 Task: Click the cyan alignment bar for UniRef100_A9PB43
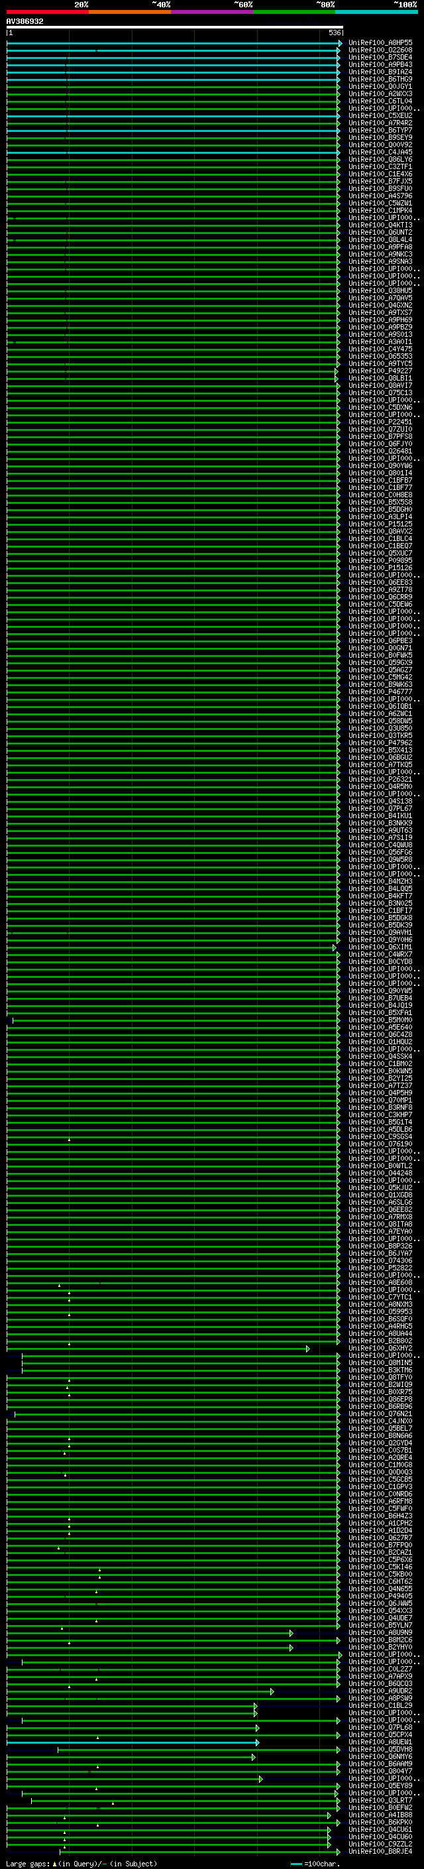(x=173, y=65)
